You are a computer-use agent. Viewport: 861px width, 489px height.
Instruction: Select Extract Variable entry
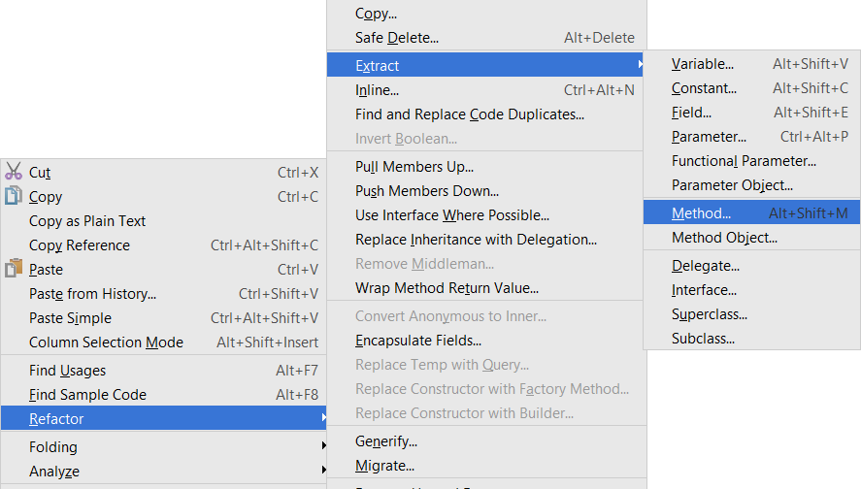702,64
